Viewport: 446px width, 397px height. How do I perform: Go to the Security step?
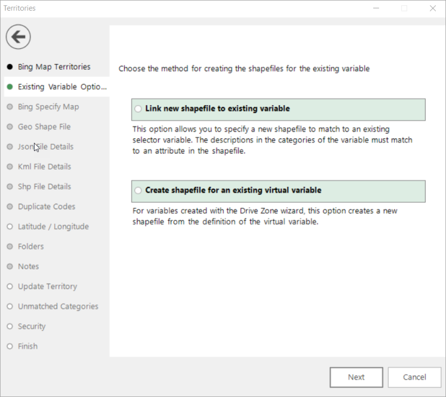[x=31, y=327]
